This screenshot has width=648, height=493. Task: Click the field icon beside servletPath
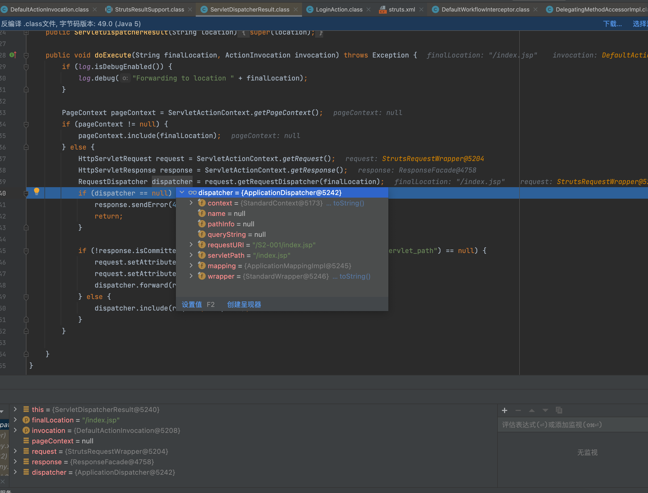coord(202,255)
